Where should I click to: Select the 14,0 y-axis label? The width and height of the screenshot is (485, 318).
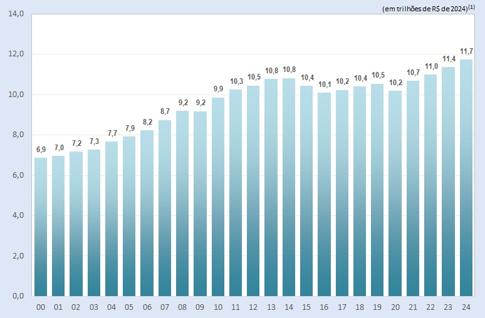[x=16, y=14]
